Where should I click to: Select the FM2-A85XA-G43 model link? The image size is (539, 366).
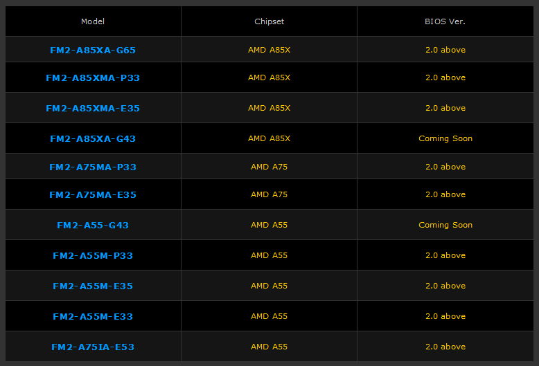(x=93, y=138)
